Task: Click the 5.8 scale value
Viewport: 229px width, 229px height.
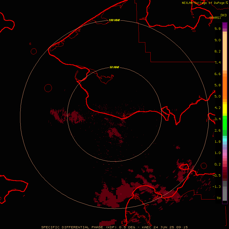Action: coord(218,85)
